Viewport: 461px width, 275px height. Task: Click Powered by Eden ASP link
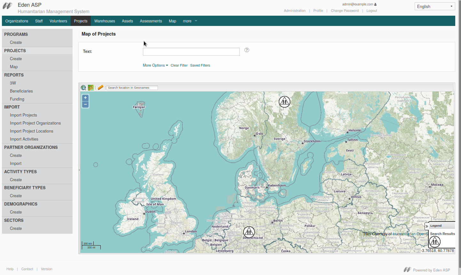[431, 270]
